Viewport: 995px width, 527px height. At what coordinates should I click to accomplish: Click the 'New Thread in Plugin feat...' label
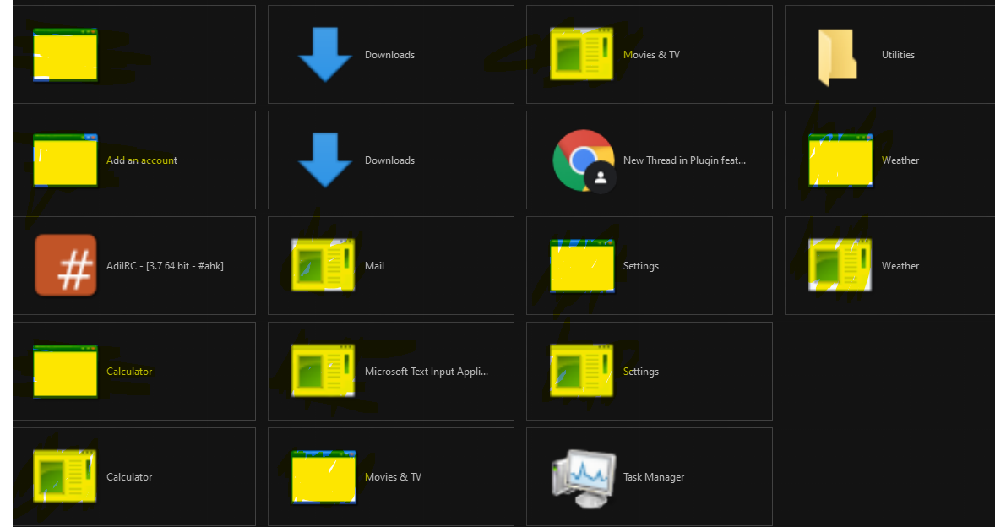(684, 160)
